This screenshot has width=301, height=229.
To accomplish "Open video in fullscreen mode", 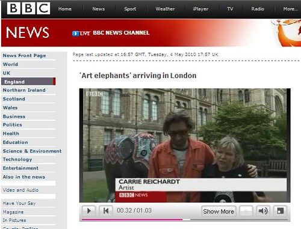I will 281,211.
